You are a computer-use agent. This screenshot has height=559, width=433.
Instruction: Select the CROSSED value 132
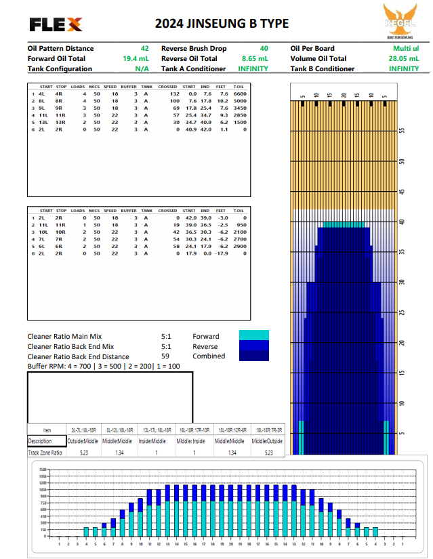[x=175, y=94]
